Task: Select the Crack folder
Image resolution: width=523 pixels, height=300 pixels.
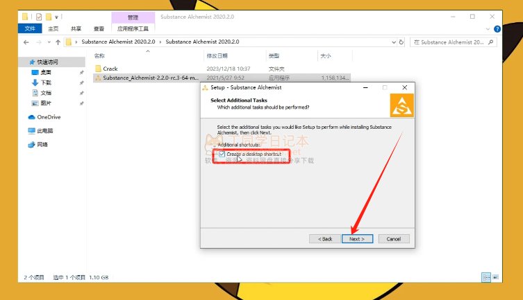Action: tap(110, 69)
